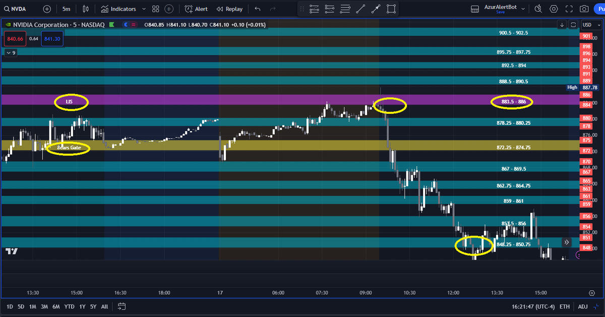Image resolution: width=605 pixels, height=317 pixels.
Task: Click the purple LIS 883.5 - 886 zone
Action: [289, 100]
